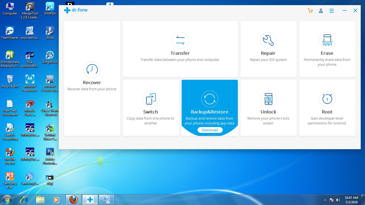This screenshot has height=205, width=365.
Task: Select the Android Fastboot desktop icon
Action: (x=30, y=83)
